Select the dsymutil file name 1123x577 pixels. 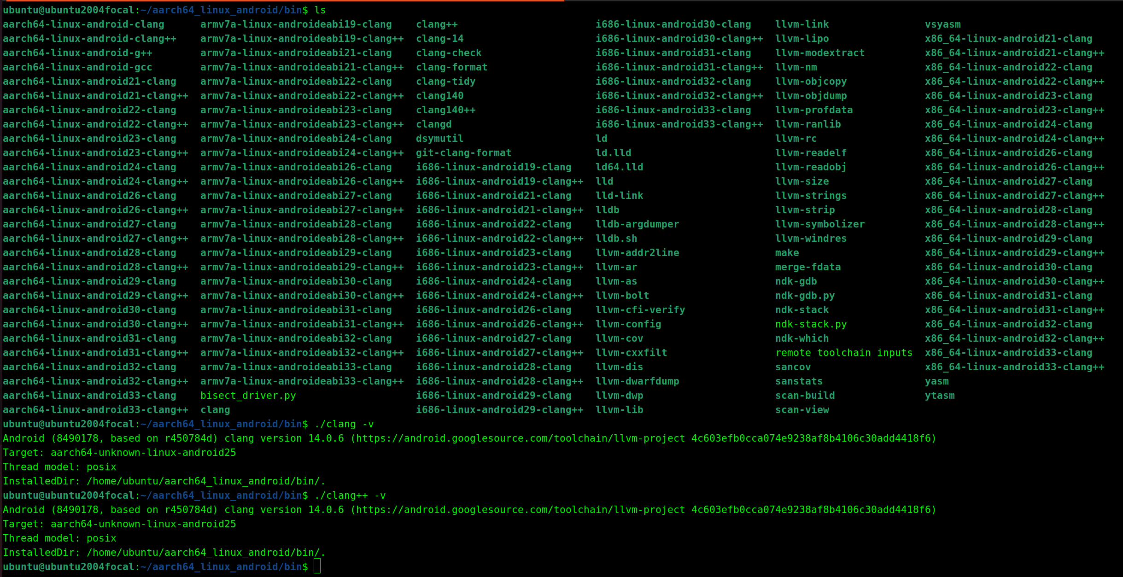(x=439, y=139)
